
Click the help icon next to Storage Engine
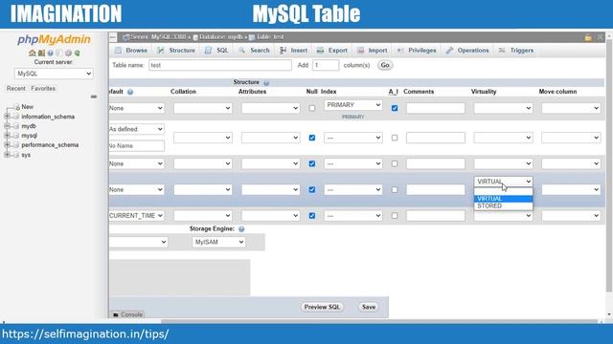[x=241, y=229]
